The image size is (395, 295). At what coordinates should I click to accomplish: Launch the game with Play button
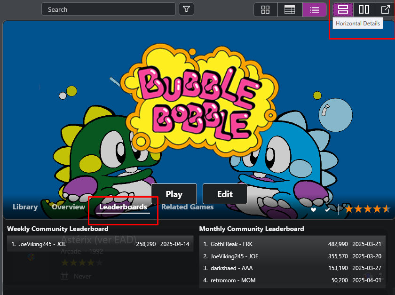174,194
